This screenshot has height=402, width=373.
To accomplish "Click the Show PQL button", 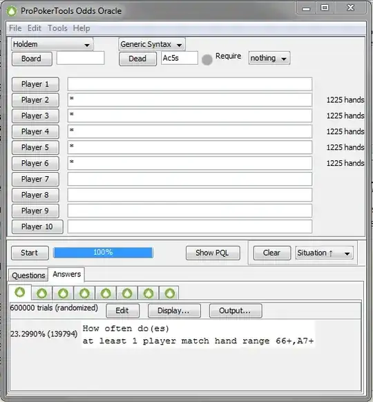I will (213, 253).
